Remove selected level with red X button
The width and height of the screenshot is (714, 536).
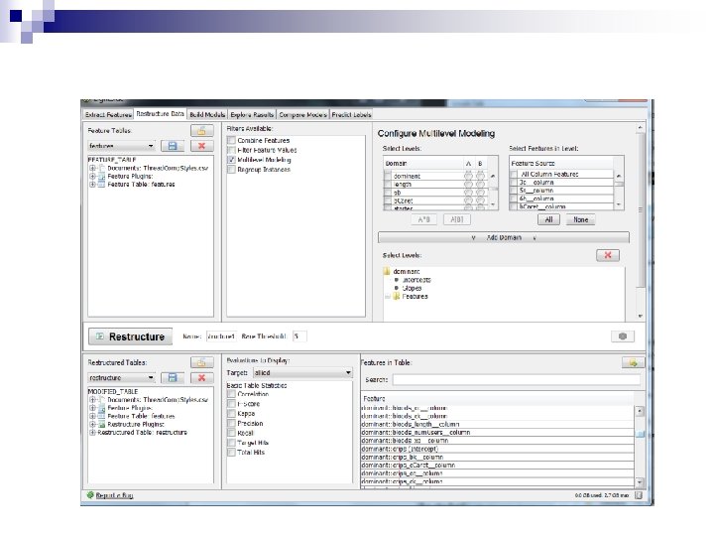tap(608, 255)
